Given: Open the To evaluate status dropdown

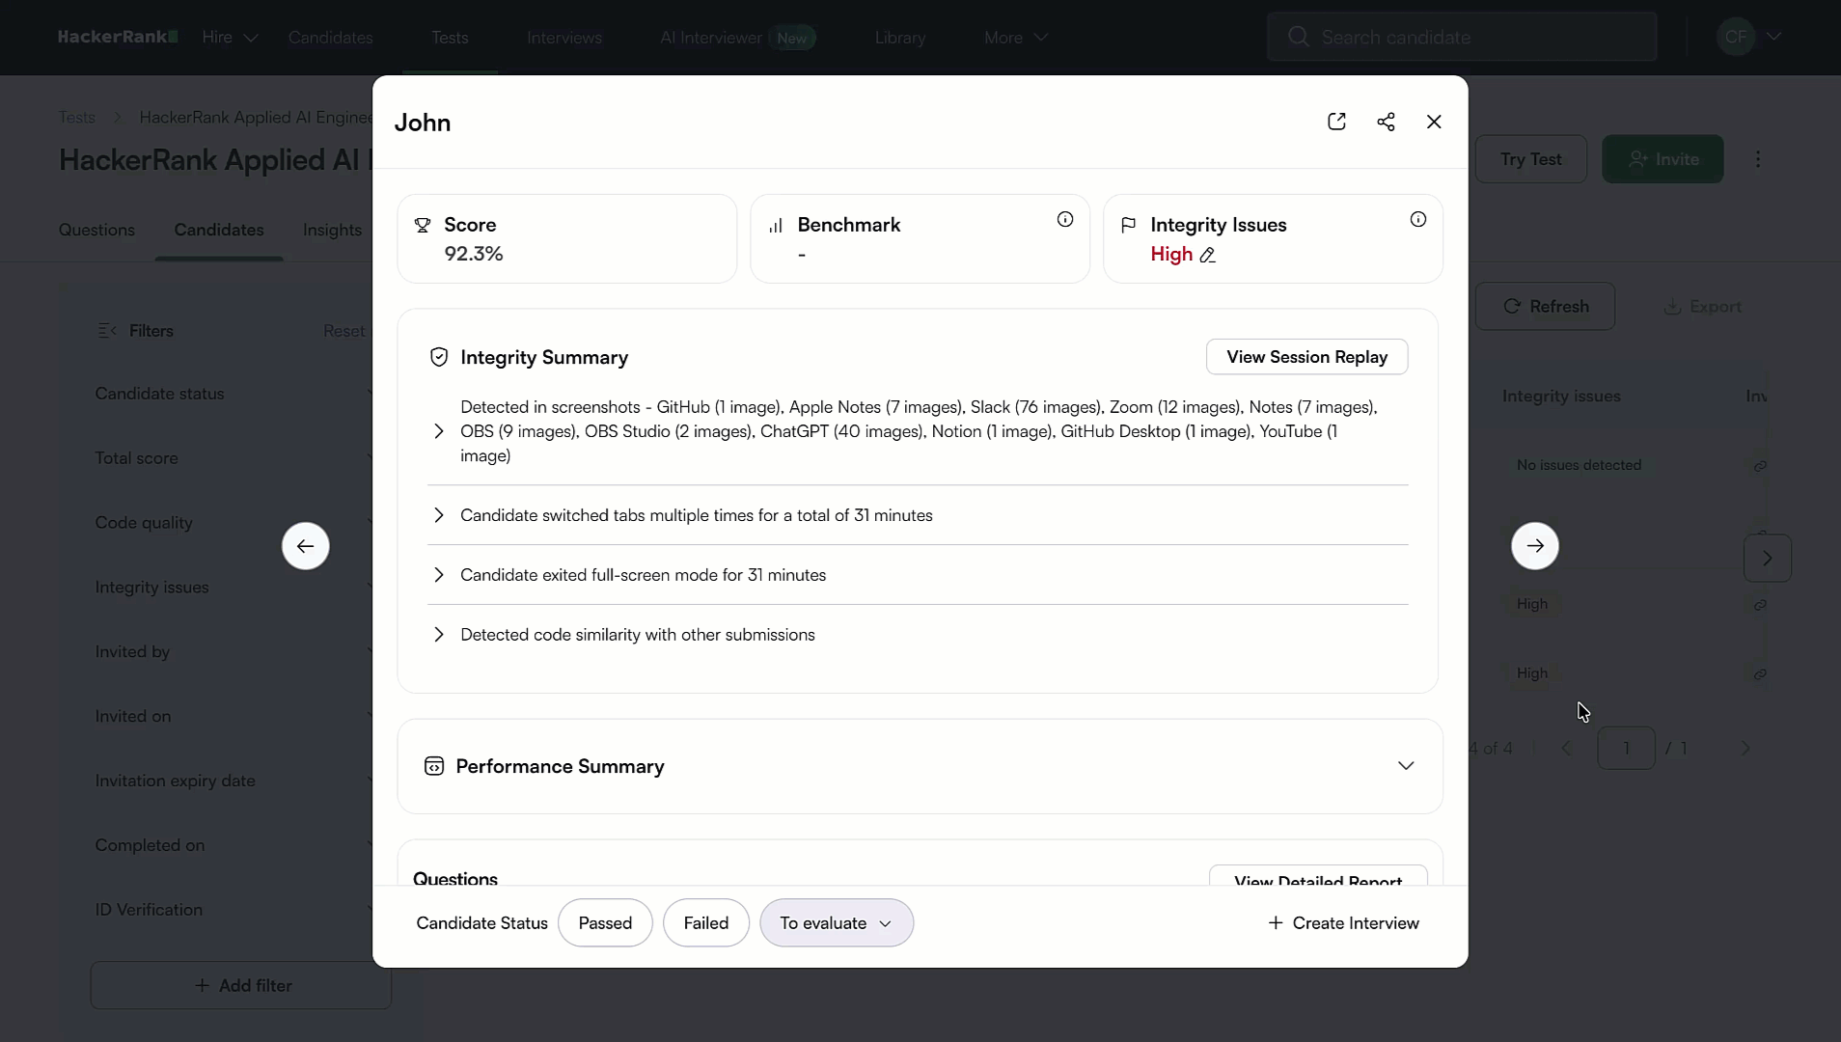Looking at the screenshot, I should pos(836,923).
